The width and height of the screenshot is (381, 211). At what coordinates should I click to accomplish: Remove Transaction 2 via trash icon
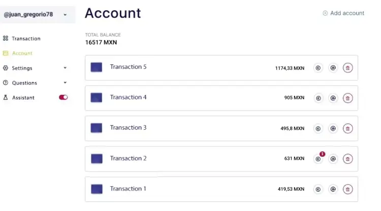tap(347, 159)
